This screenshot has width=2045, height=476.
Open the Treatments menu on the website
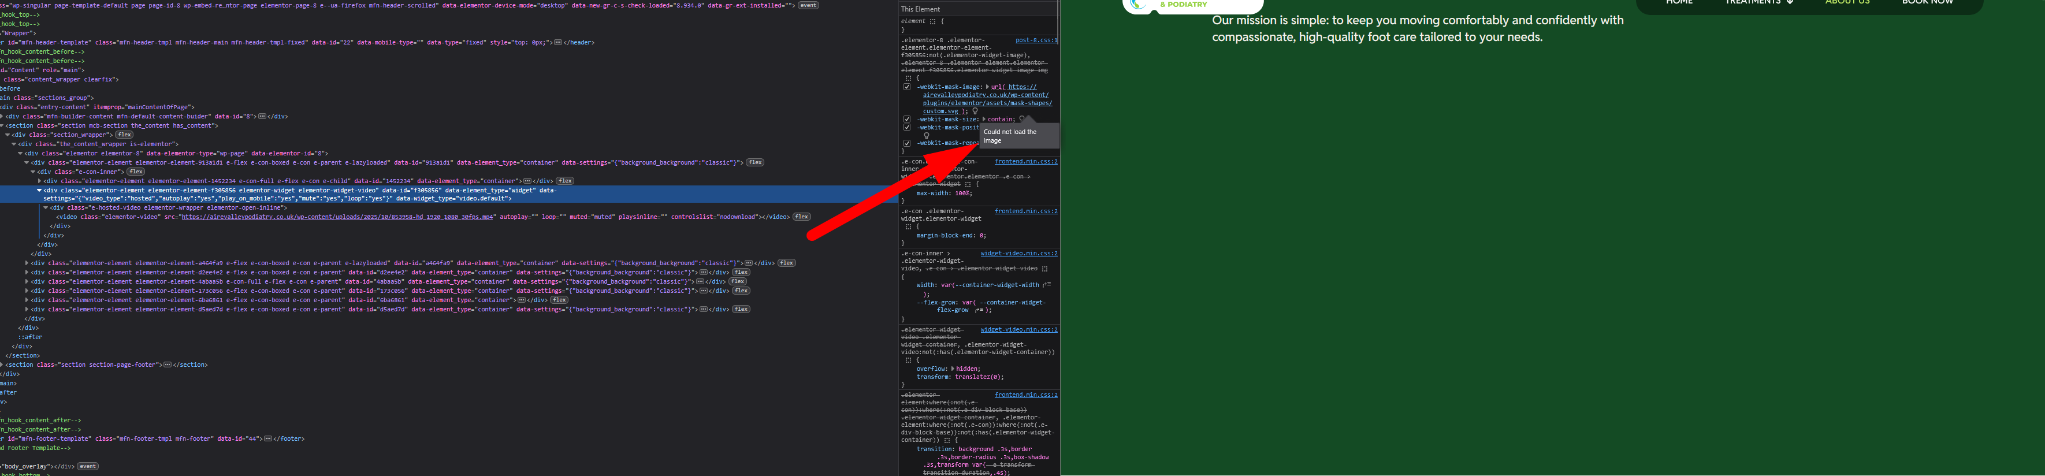[1758, 3]
